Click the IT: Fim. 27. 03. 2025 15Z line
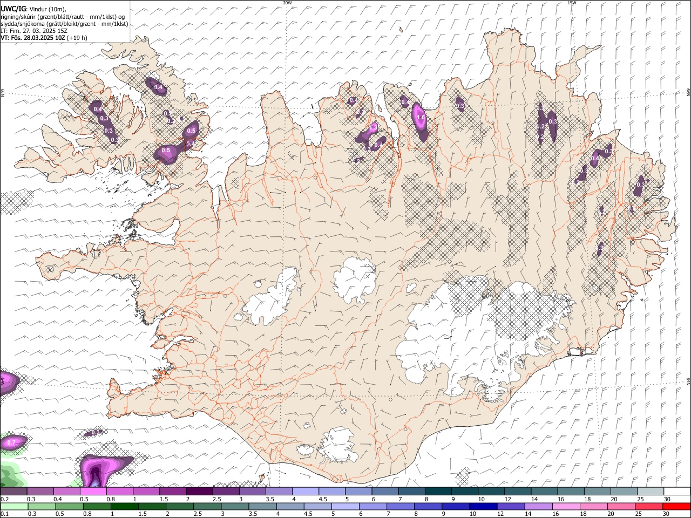 click(x=34, y=31)
